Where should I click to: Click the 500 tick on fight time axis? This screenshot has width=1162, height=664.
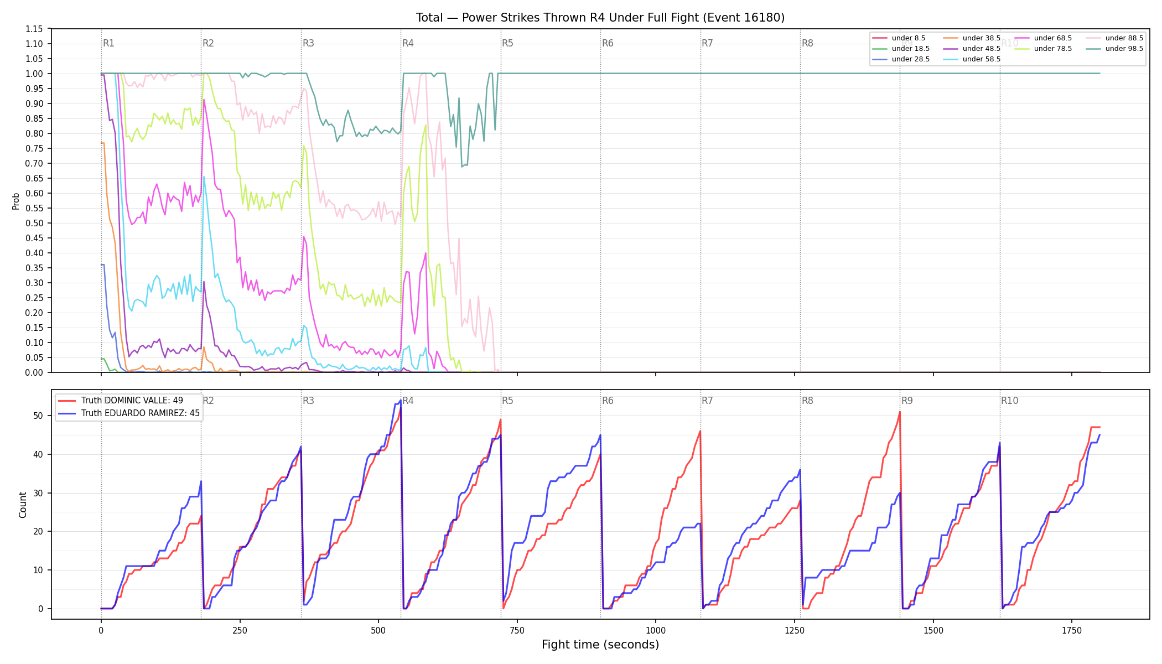378,630
